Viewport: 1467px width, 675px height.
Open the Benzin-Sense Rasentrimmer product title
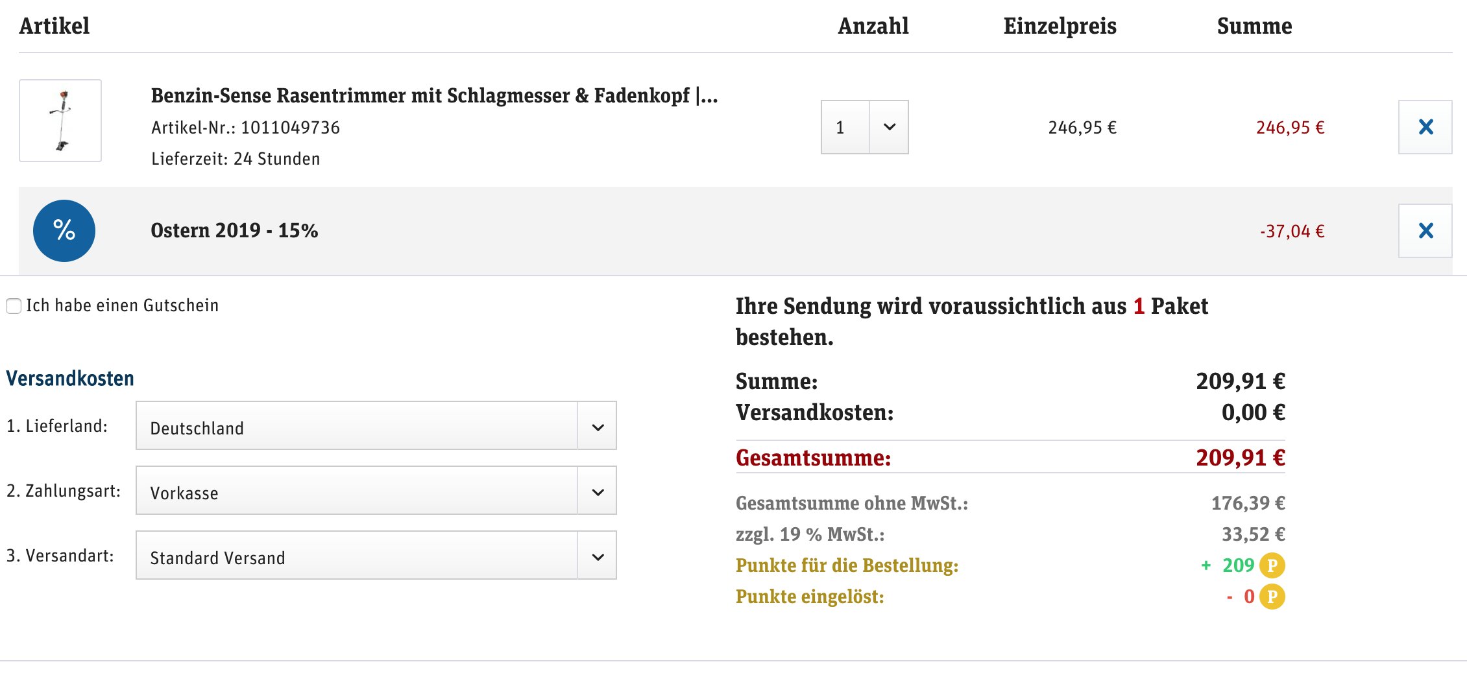434,96
